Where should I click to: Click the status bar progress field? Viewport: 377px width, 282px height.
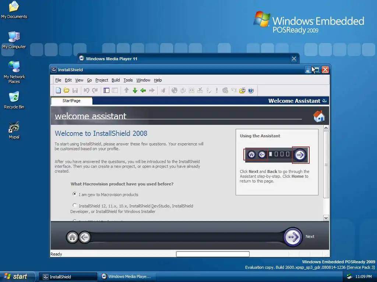[212, 254]
